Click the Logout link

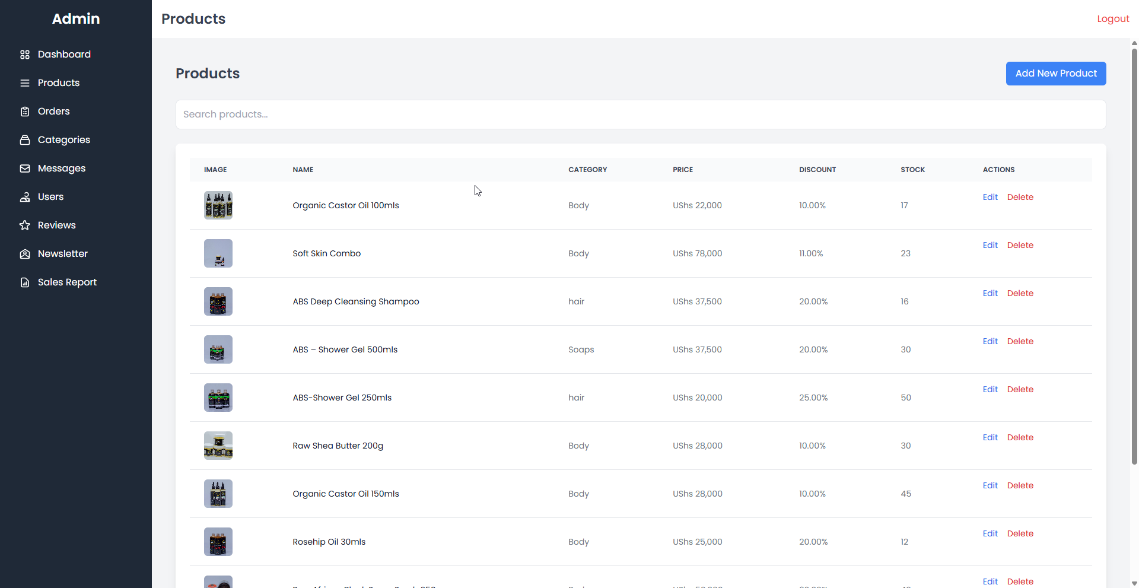pyautogui.click(x=1113, y=19)
